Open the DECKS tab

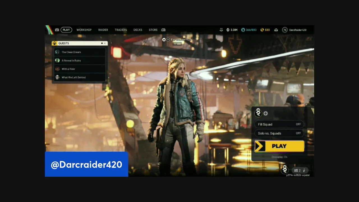click(x=138, y=30)
